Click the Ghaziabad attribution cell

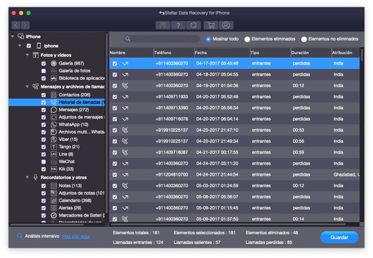click(346, 174)
